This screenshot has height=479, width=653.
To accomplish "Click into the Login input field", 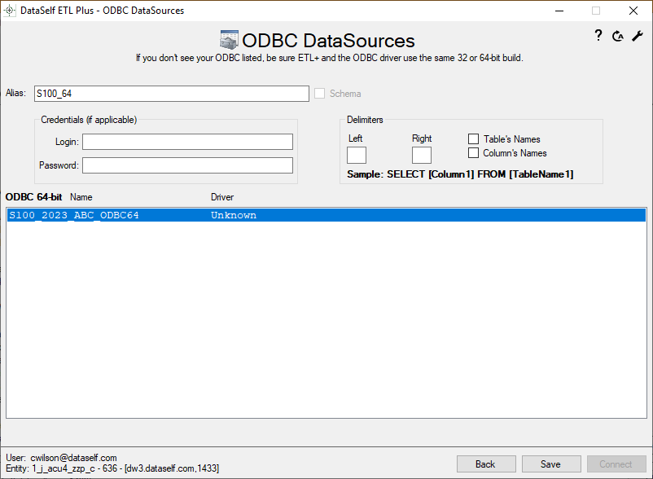I will [187, 142].
